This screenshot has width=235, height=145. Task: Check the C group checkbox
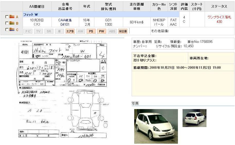click(7, 30)
